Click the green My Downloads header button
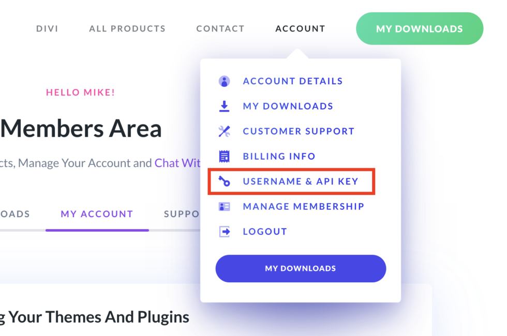The image size is (507, 336). pyautogui.click(x=420, y=29)
